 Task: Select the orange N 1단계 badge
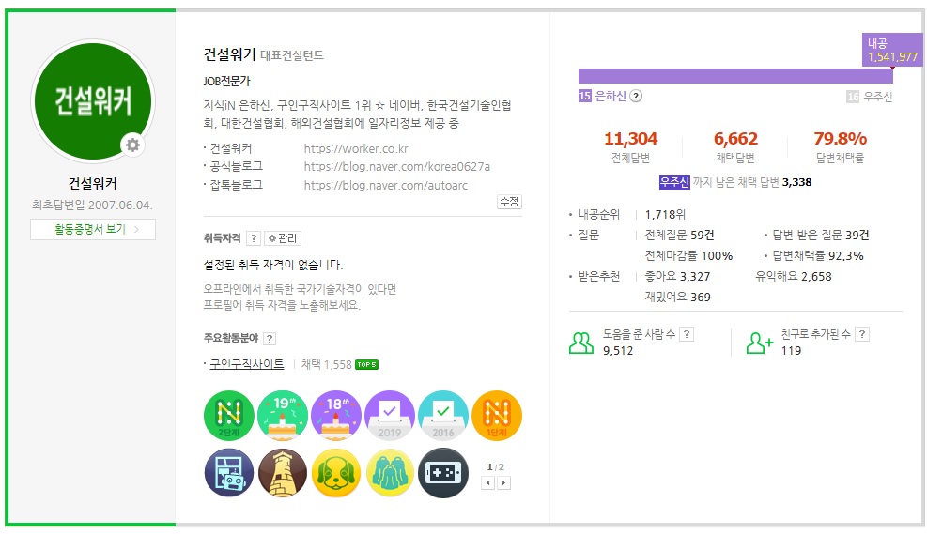497,415
